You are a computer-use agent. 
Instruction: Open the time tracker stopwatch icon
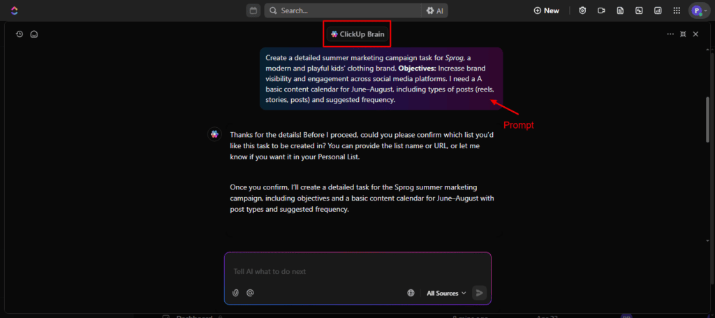coord(582,10)
